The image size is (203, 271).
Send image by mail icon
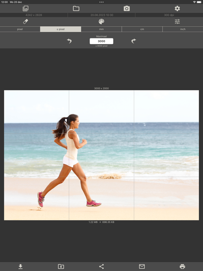(142, 266)
